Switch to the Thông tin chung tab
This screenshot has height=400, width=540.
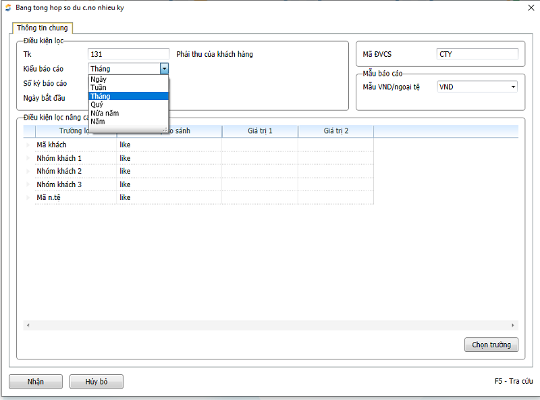point(43,28)
